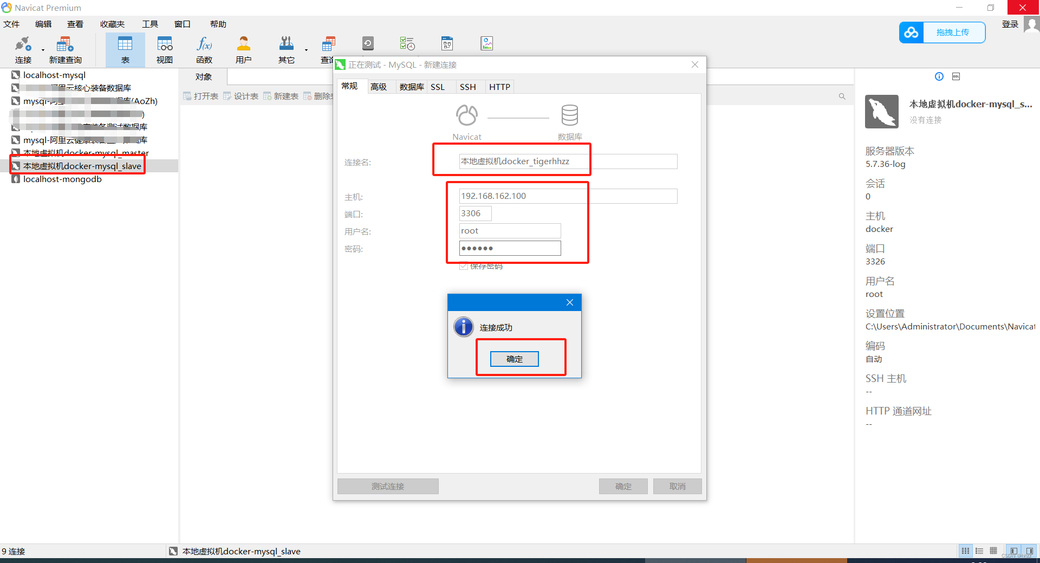Image resolution: width=1040 pixels, height=563 pixels.
Task: Expand the 连接 toolbar dropdown arrow
Action: [x=43, y=50]
